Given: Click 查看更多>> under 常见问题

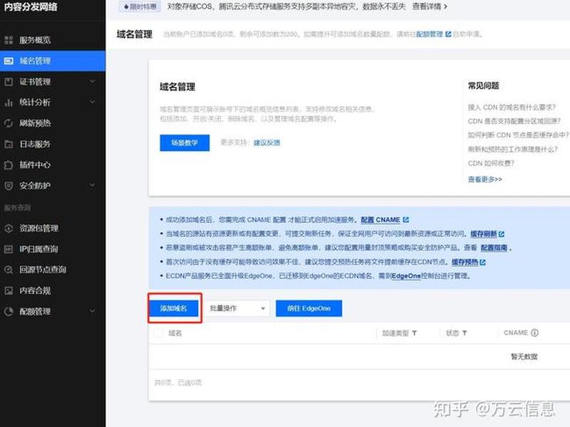Looking at the screenshot, I should pos(485,179).
